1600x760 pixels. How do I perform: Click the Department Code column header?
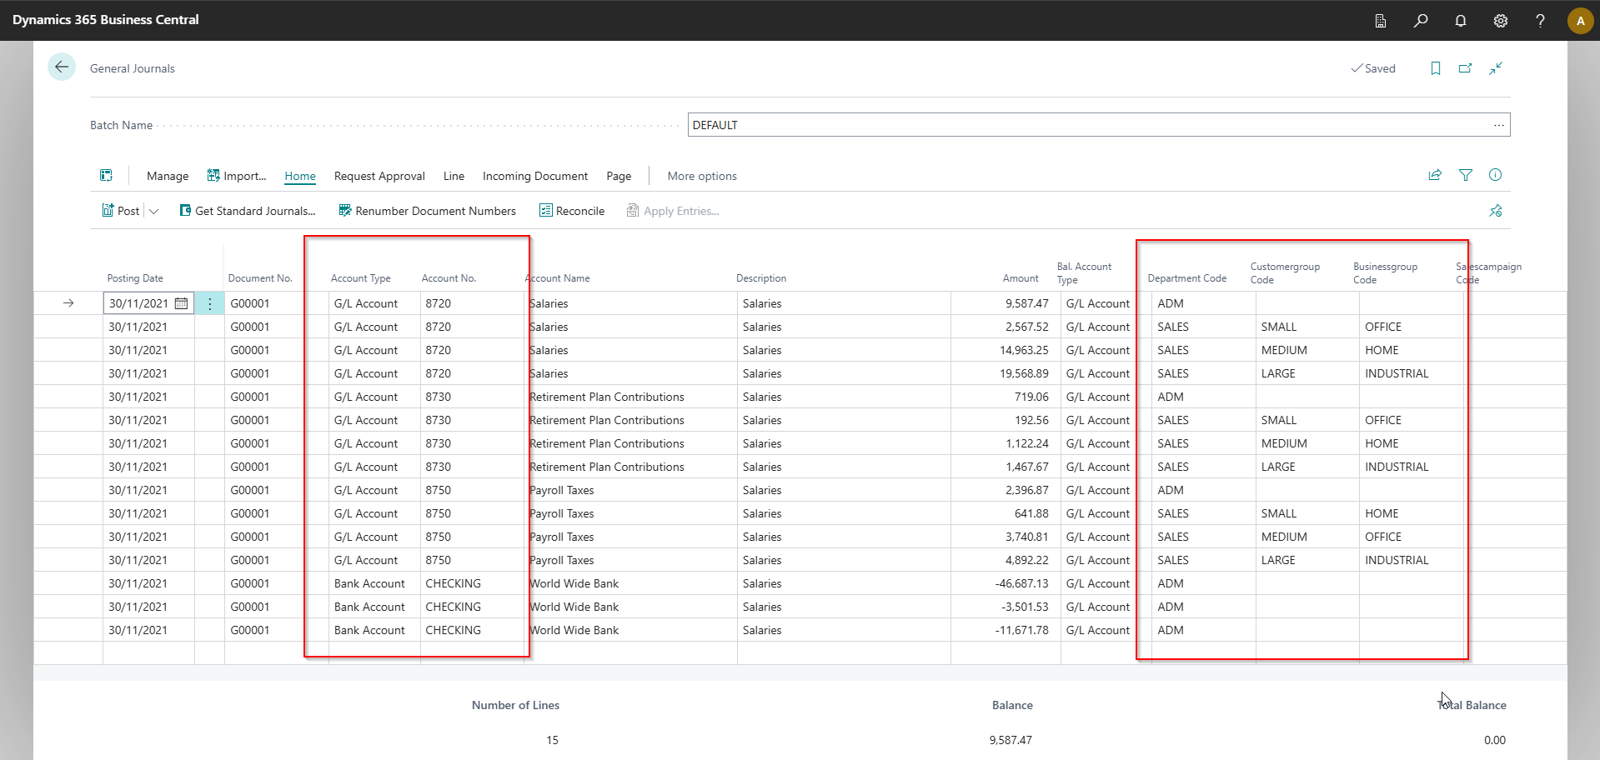1186,278
